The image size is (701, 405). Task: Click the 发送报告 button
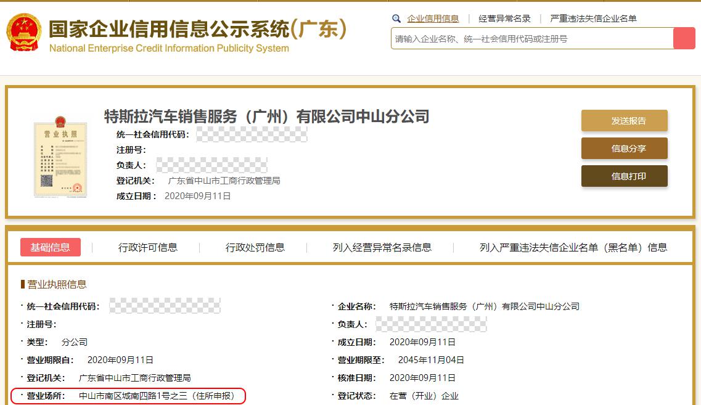pyautogui.click(x=624, y=121)
